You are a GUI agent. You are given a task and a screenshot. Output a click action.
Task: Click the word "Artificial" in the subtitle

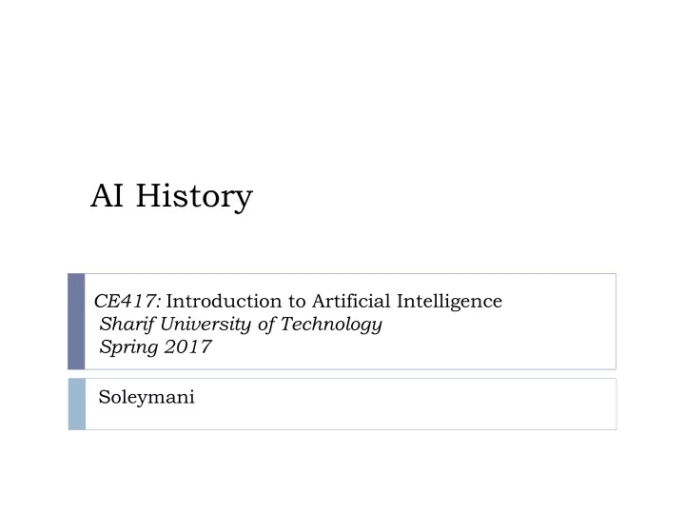pos(351,301)
